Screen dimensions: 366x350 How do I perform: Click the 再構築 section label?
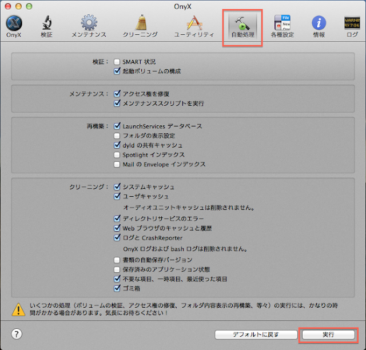98,126
